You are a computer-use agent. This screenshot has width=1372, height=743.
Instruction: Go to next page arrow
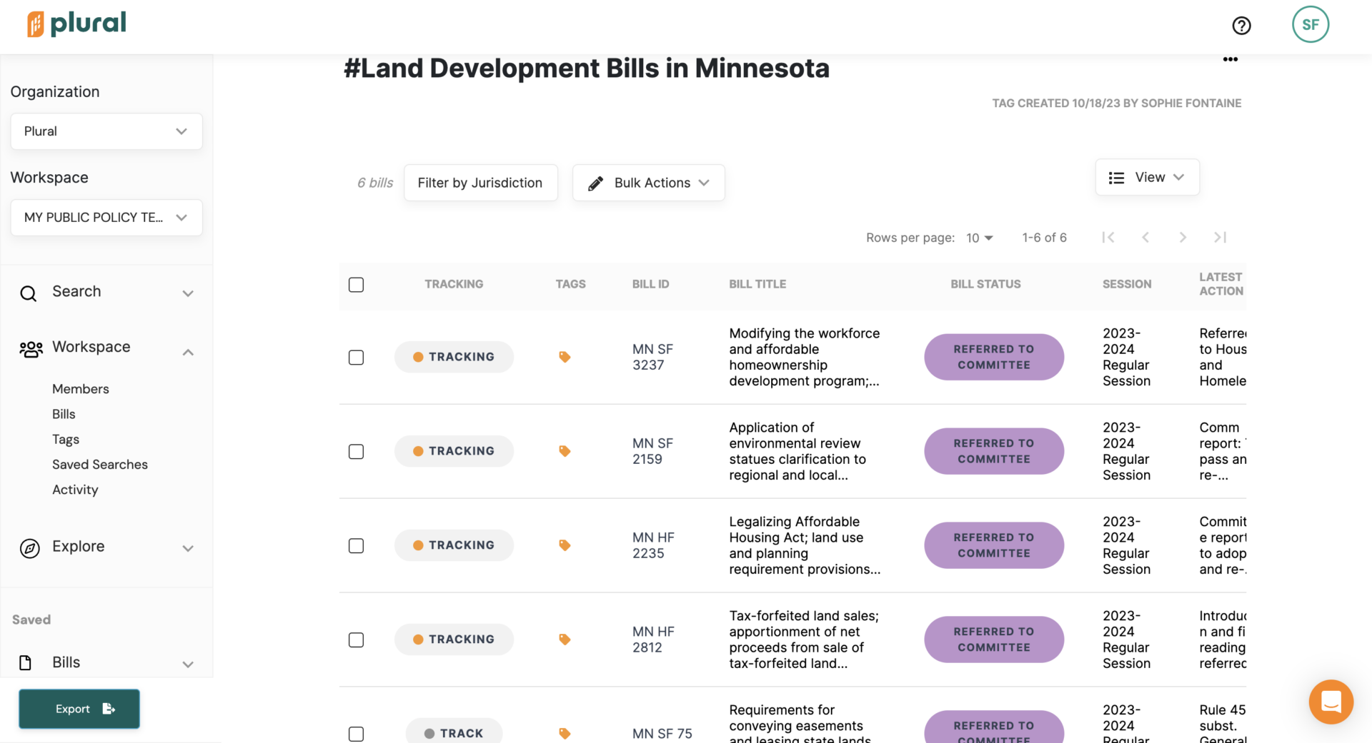pyautogui.click(x=1183, y=238)
